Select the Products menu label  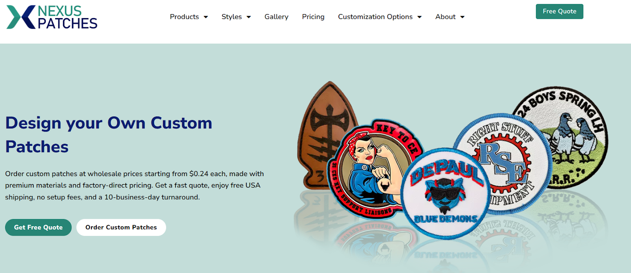point(184,17)
